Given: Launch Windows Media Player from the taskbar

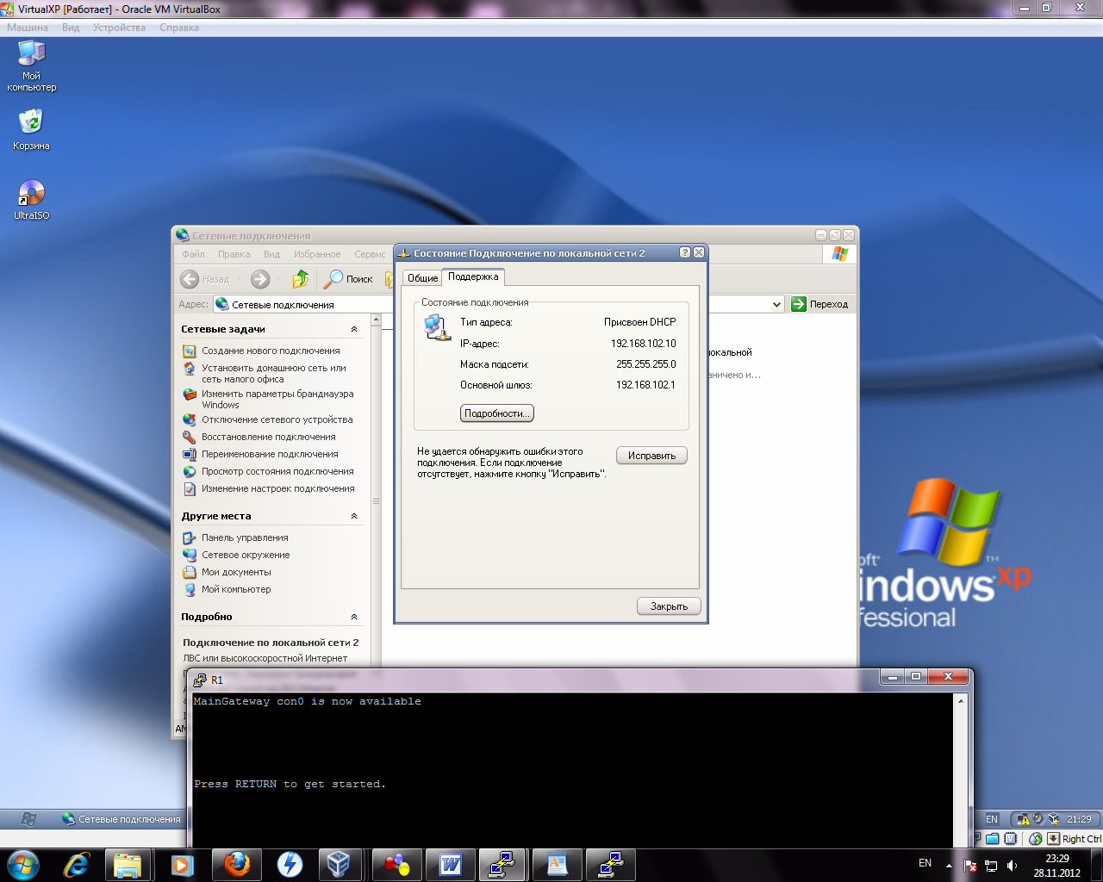Looking at the screenshot, I should [182, 864].
